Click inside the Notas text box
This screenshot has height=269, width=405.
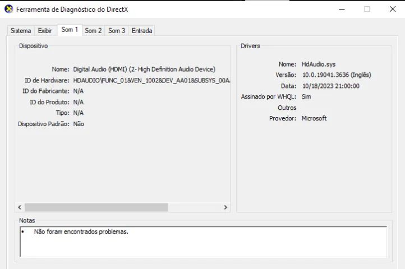pos(203,242)
